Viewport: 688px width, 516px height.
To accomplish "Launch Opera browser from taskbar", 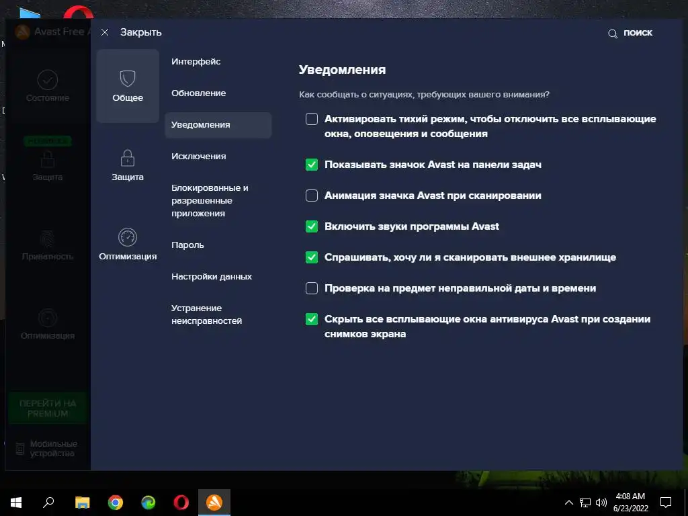I will [x=181, y=503].
